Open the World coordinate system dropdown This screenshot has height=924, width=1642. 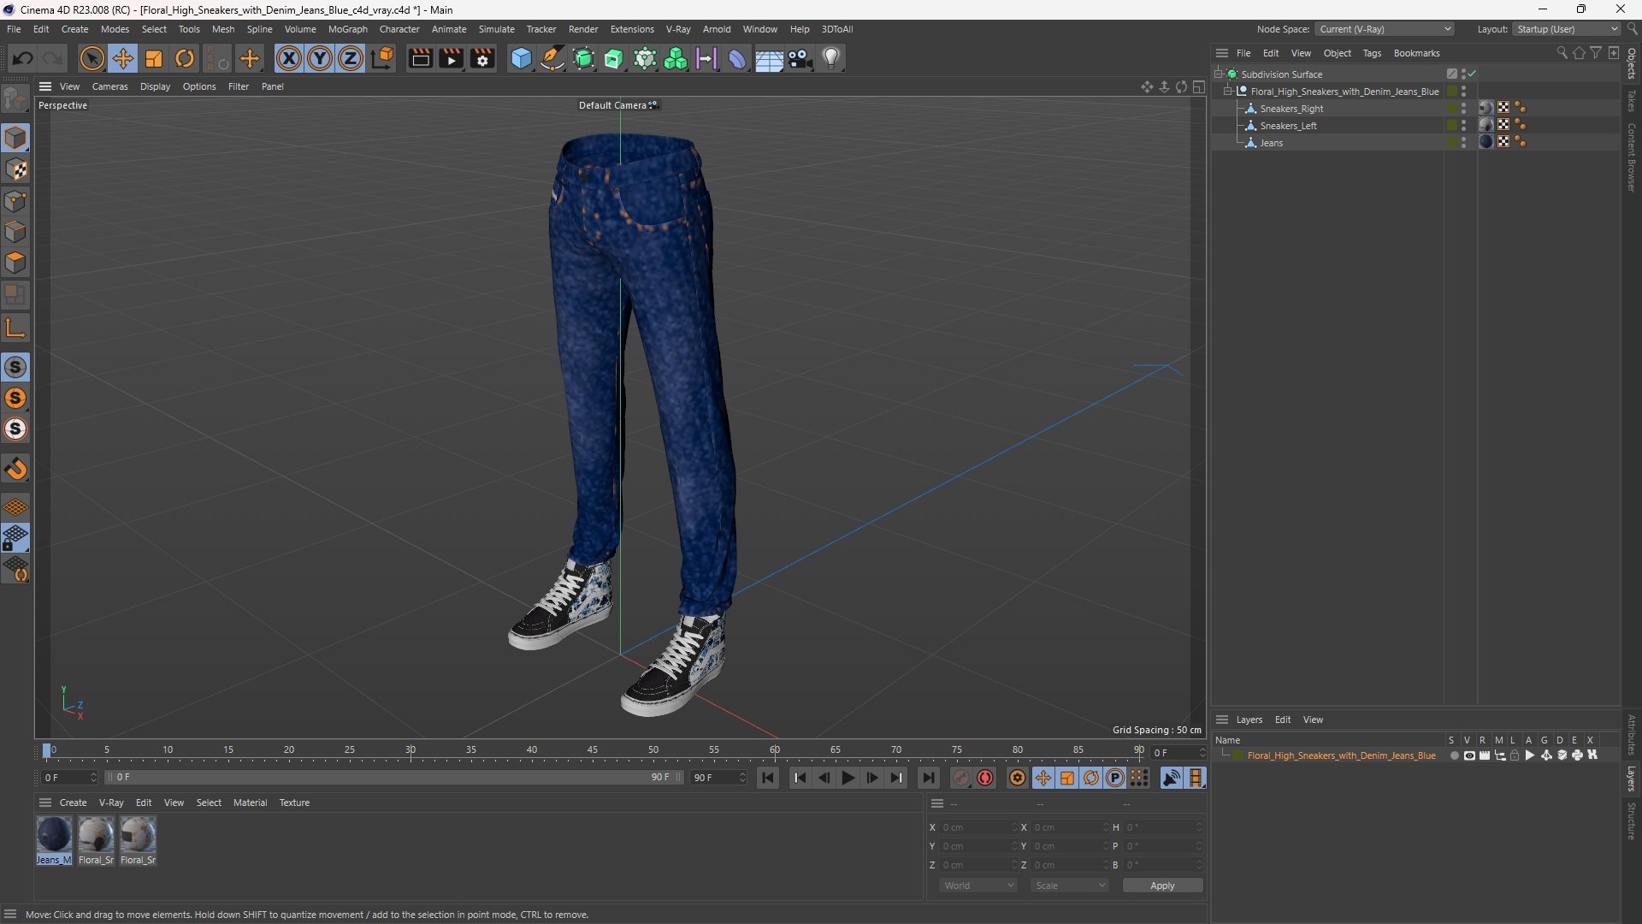pos(978,885)
